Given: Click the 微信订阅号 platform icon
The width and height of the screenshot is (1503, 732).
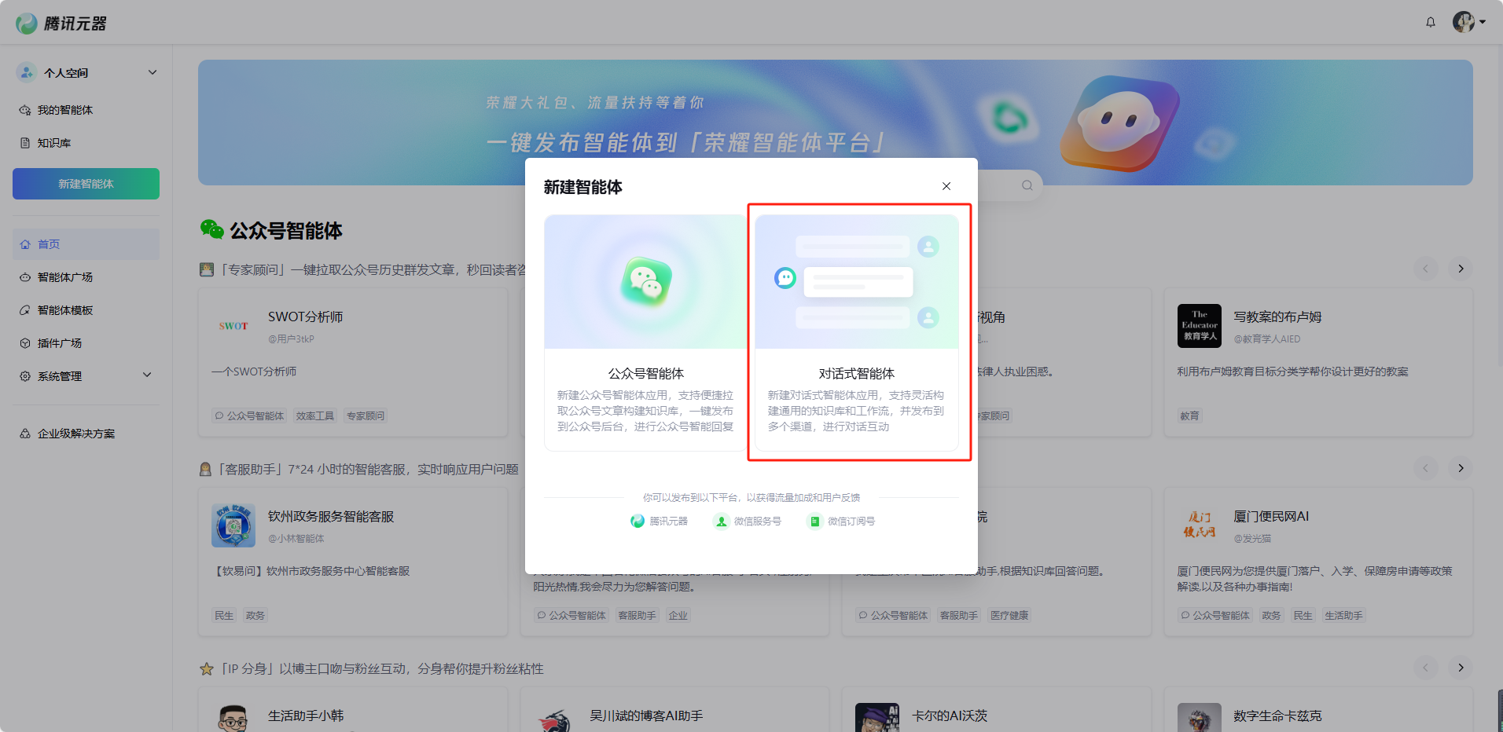Looking at the screenshot, I should (x=815, y=522).
